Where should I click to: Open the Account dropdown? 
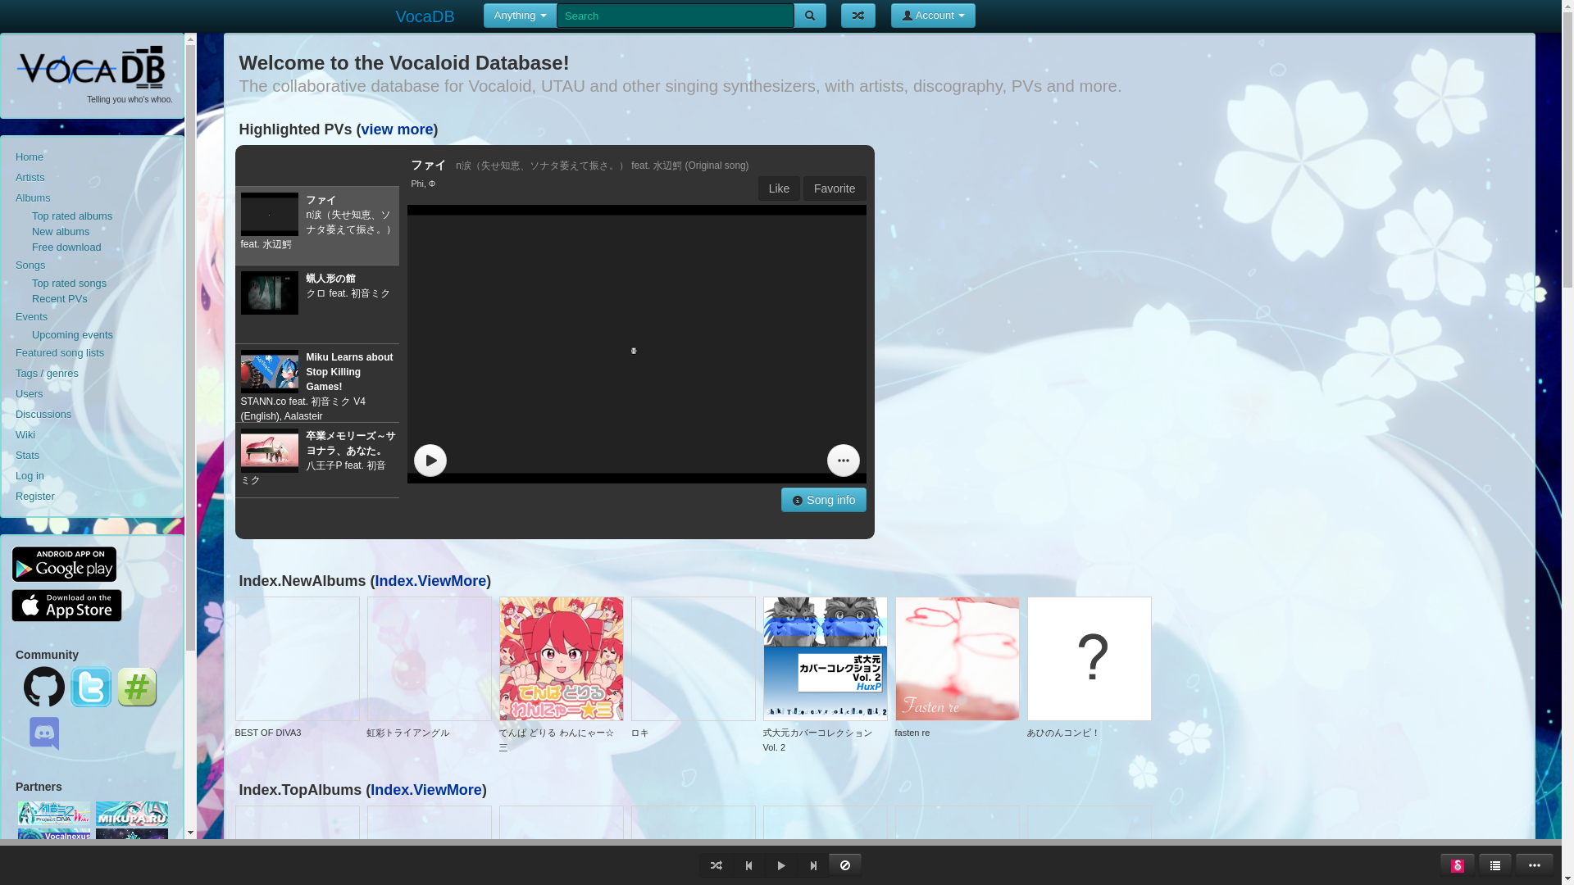933,16
